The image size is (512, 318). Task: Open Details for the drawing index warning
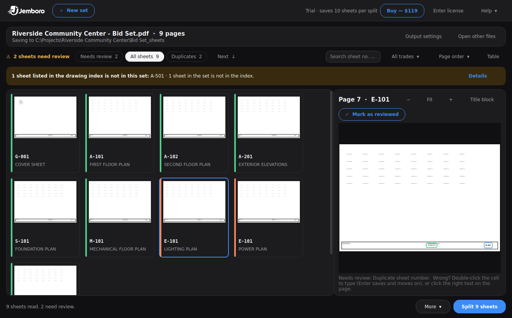coord(477,76)
